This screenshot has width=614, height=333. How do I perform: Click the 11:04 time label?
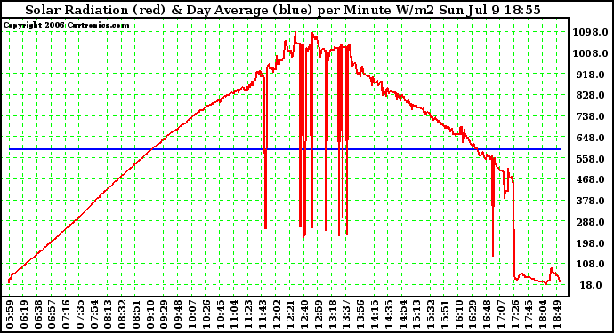tap(234, 314)
